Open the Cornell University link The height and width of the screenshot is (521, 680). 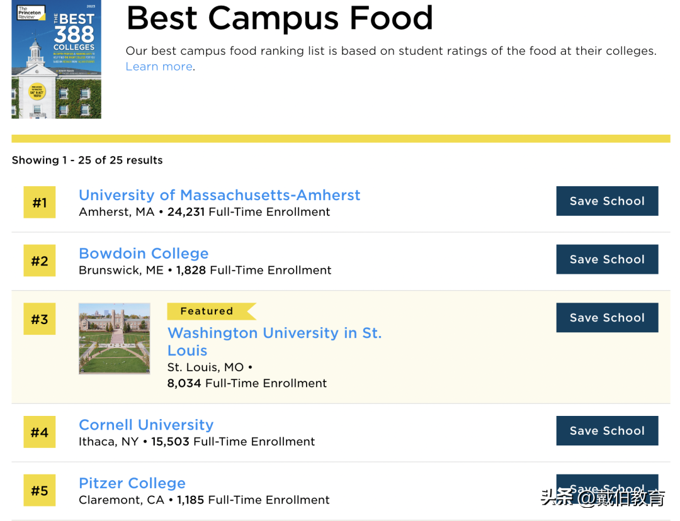(x=146, y=425)
